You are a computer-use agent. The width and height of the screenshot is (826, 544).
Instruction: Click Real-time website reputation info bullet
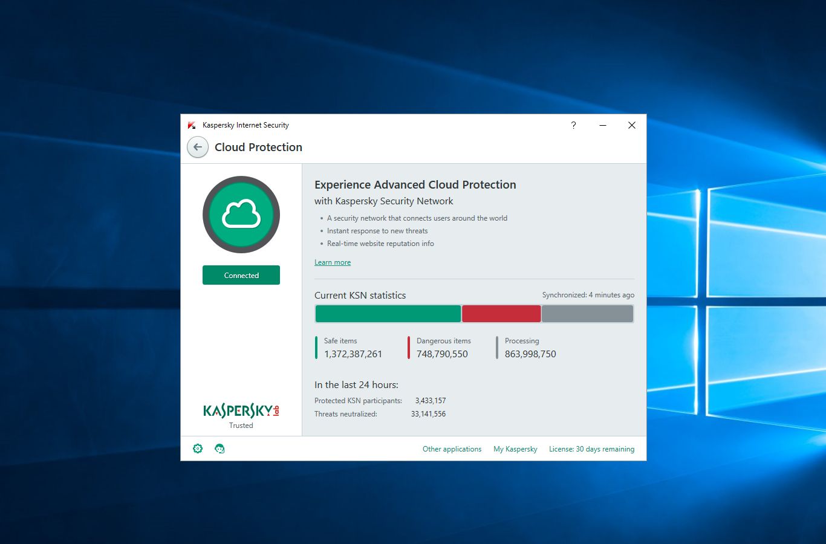click(x=380, y=244)
